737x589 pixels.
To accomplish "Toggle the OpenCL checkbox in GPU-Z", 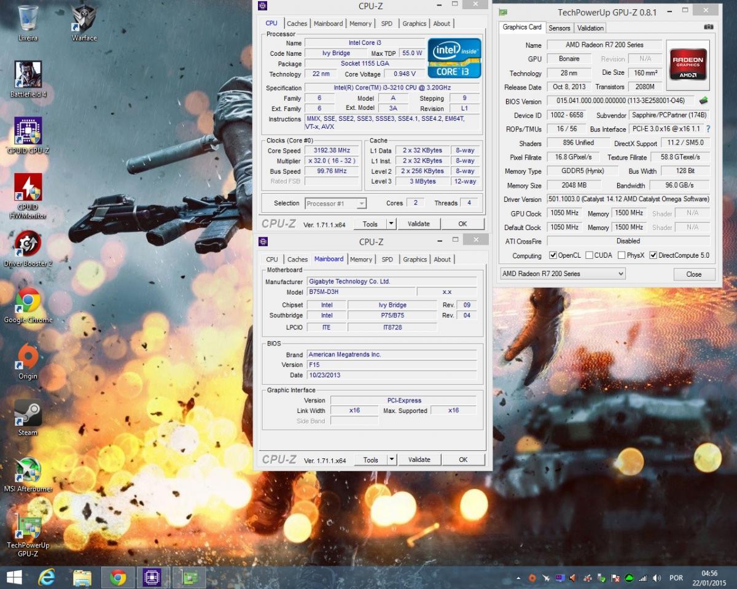I will pyautogui.click(x=553, y=255).
